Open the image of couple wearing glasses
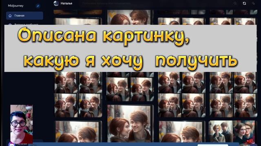This screenshot has height=146, width=261. (244, 132)
